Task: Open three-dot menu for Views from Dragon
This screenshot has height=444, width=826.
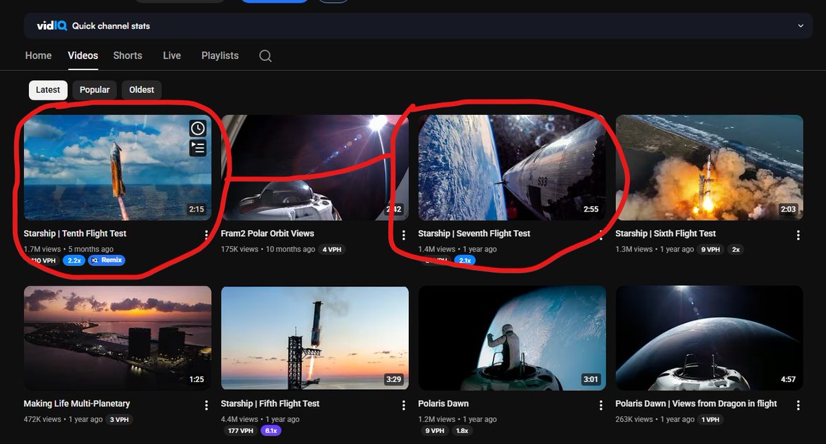Action: click(x=798, y=406)
